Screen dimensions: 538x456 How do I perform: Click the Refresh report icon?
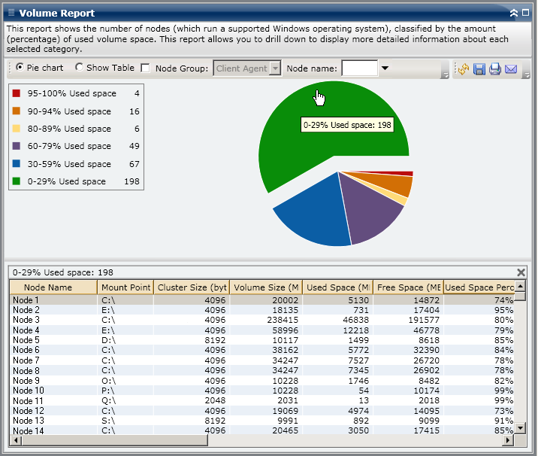pyautogui.click(x=463, y=68)
